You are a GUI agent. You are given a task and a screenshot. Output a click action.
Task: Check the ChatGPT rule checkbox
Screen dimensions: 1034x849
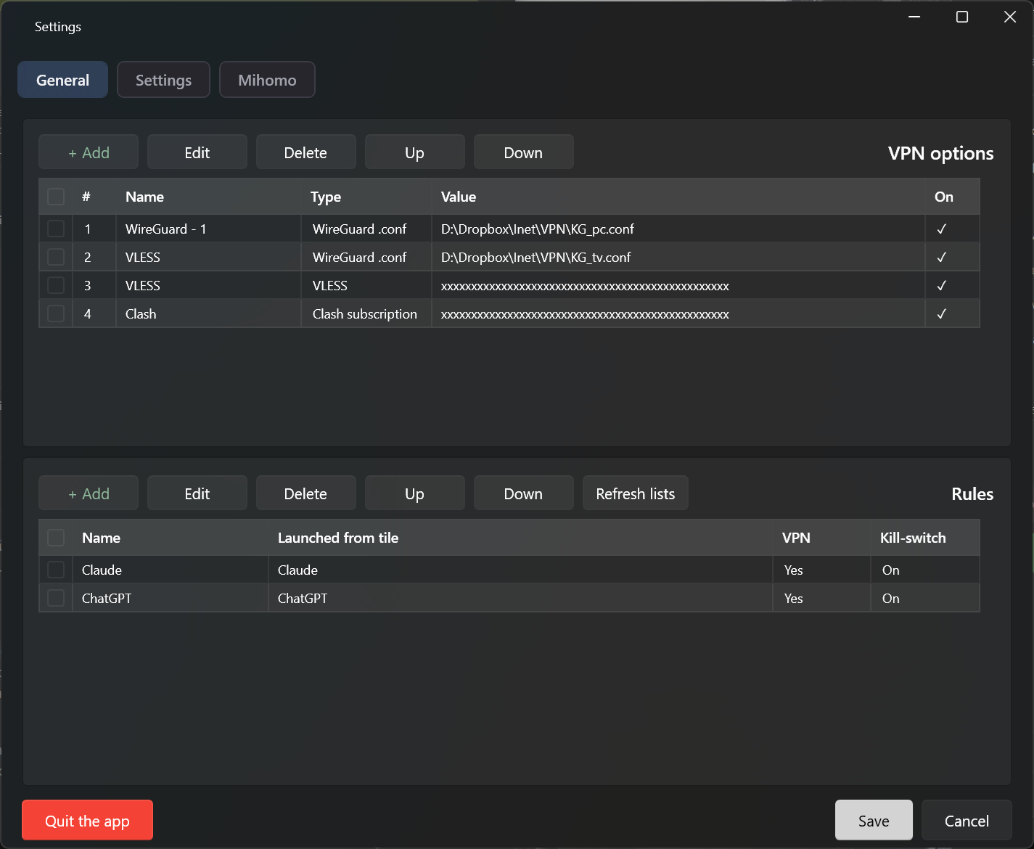coord(56,598)
